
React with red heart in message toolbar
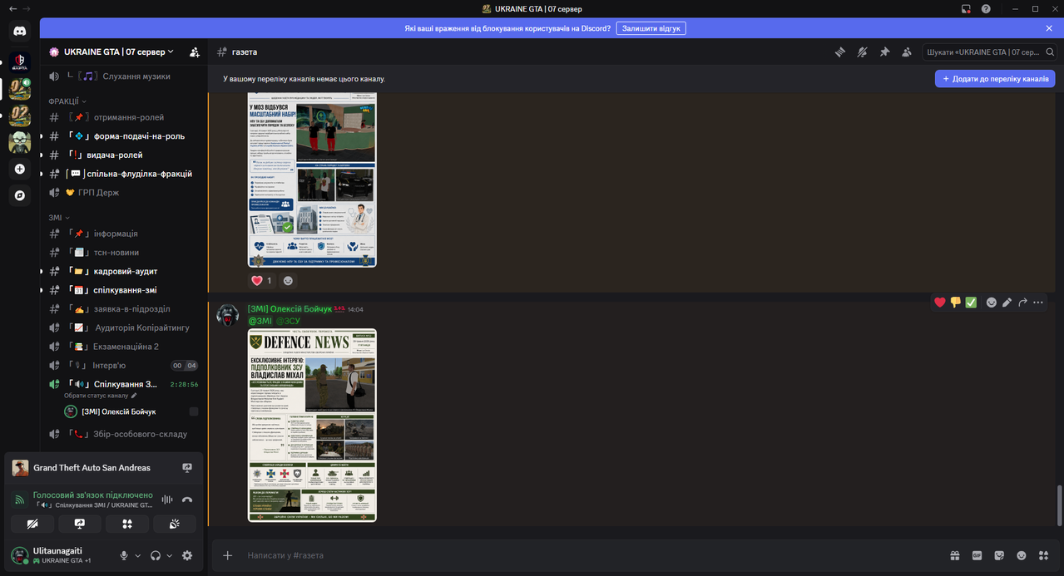(940, 303)
